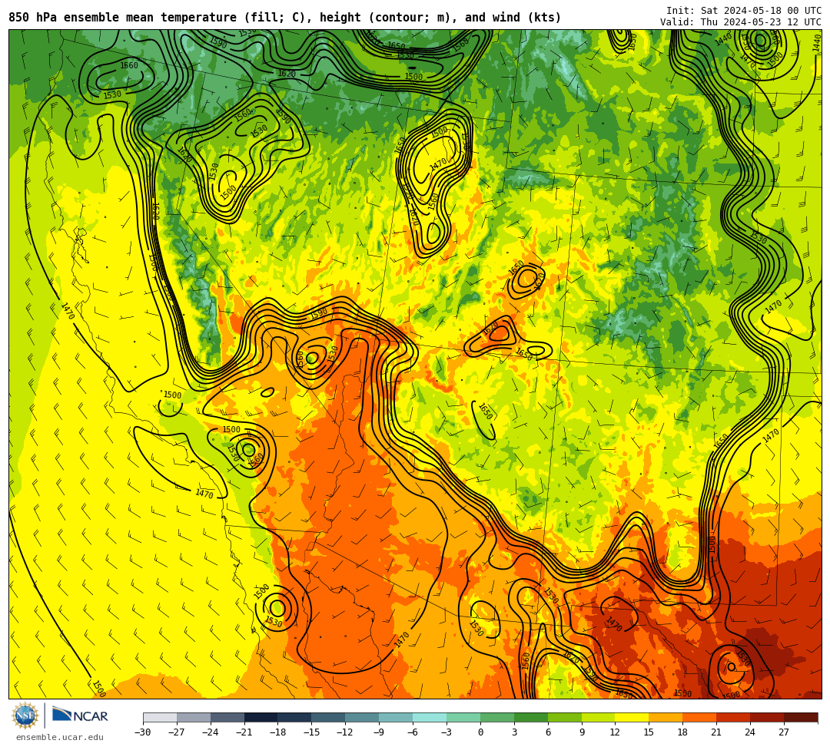830x747 pixels.
Task: Pick the dark green 3 to 6 swatch
Action: (x=531, y=717)
